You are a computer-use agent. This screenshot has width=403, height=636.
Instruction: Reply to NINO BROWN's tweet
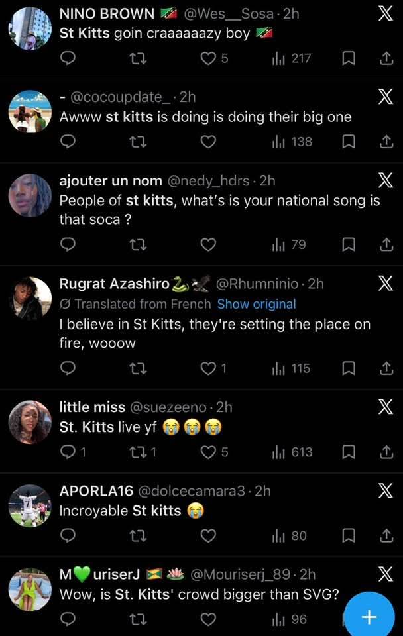68,58
